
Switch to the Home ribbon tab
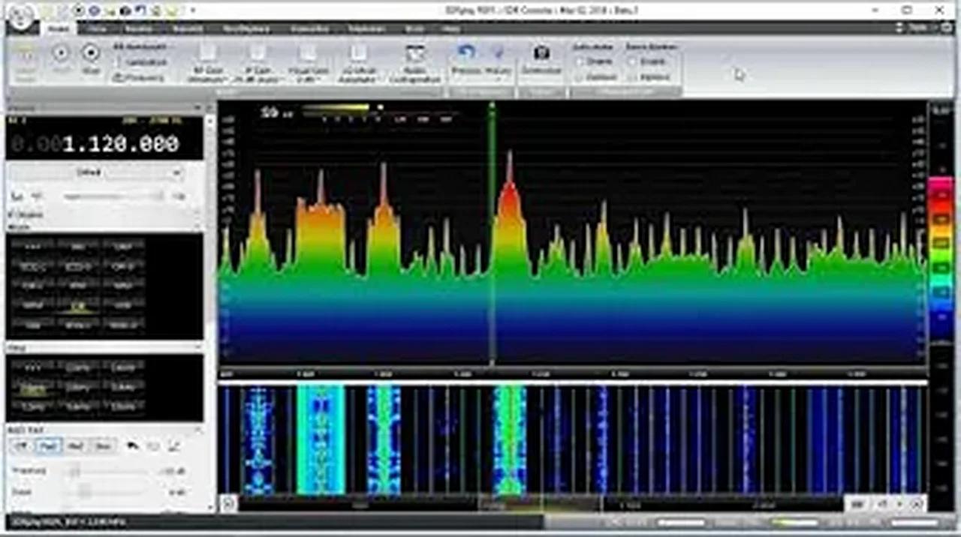click(x=57, y=28)
